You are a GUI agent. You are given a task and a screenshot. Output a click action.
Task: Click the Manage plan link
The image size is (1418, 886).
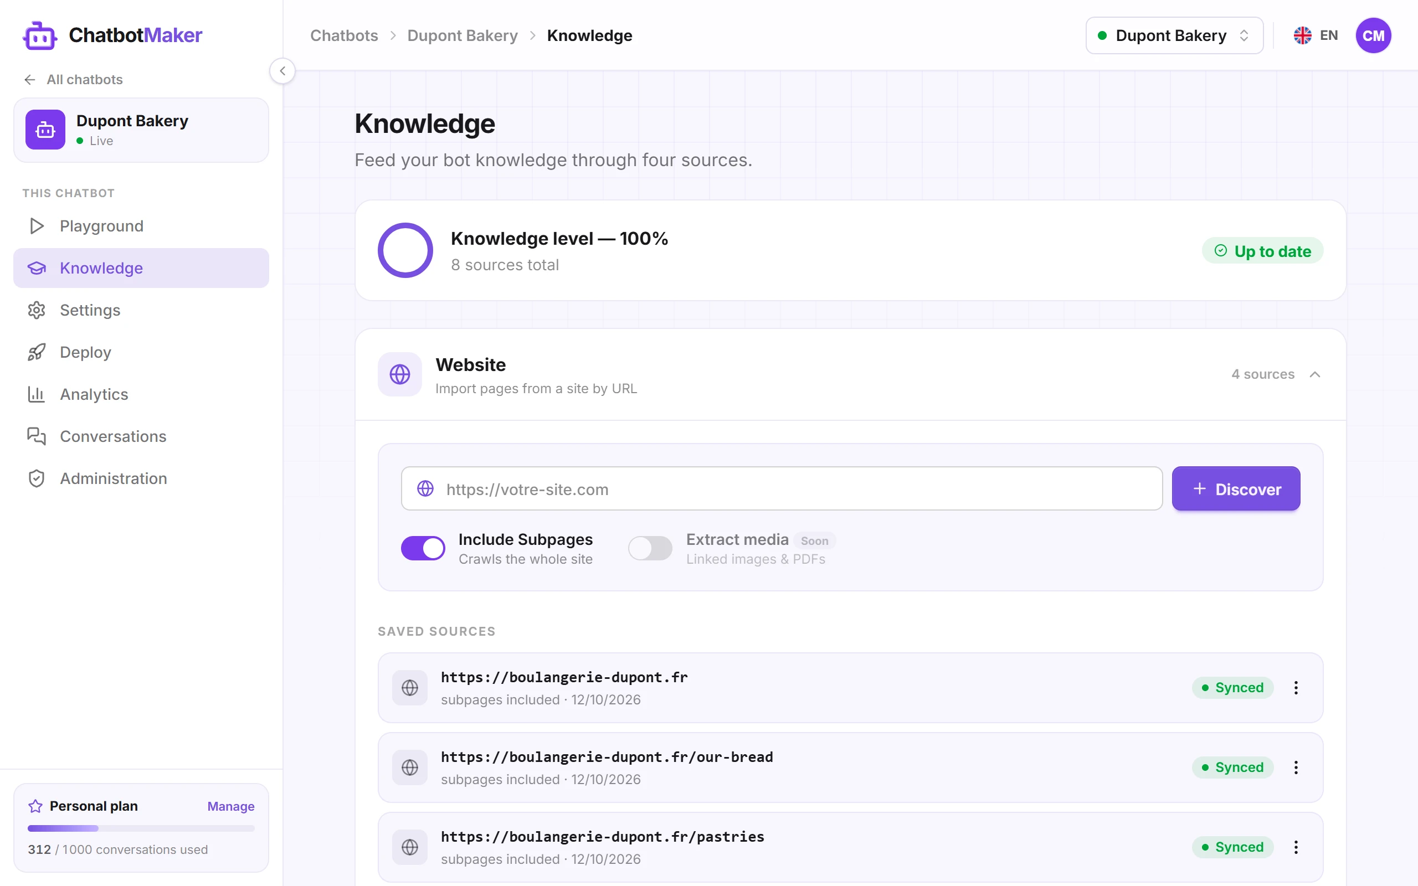(x=231, y=806)
